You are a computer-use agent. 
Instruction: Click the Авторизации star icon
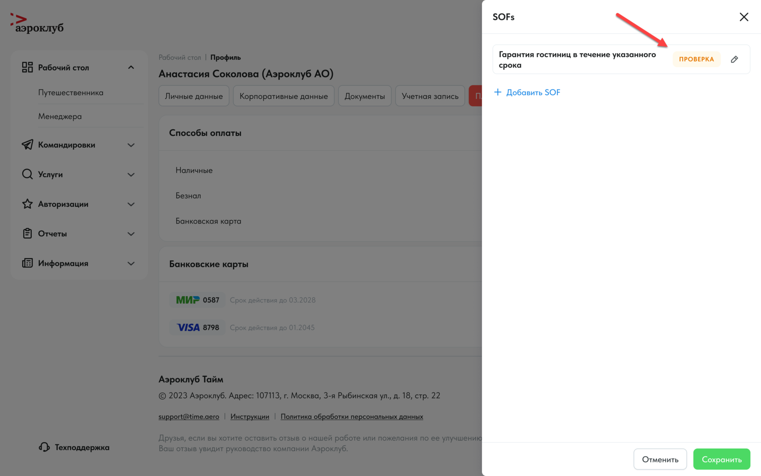(x=27, y=204)
